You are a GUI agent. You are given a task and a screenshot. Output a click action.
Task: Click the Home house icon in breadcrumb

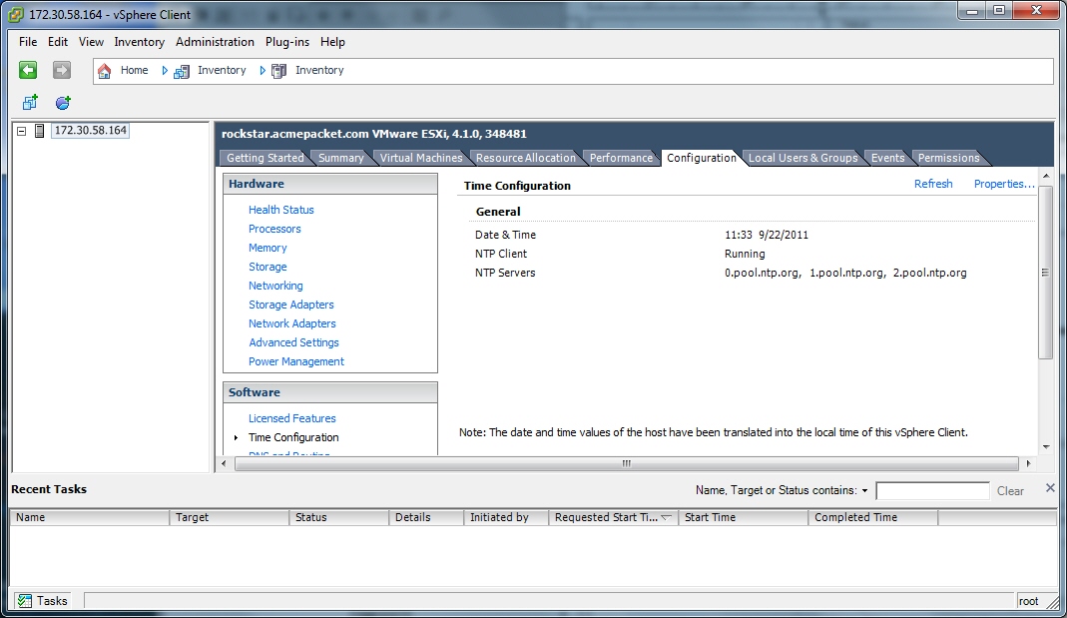104,70
